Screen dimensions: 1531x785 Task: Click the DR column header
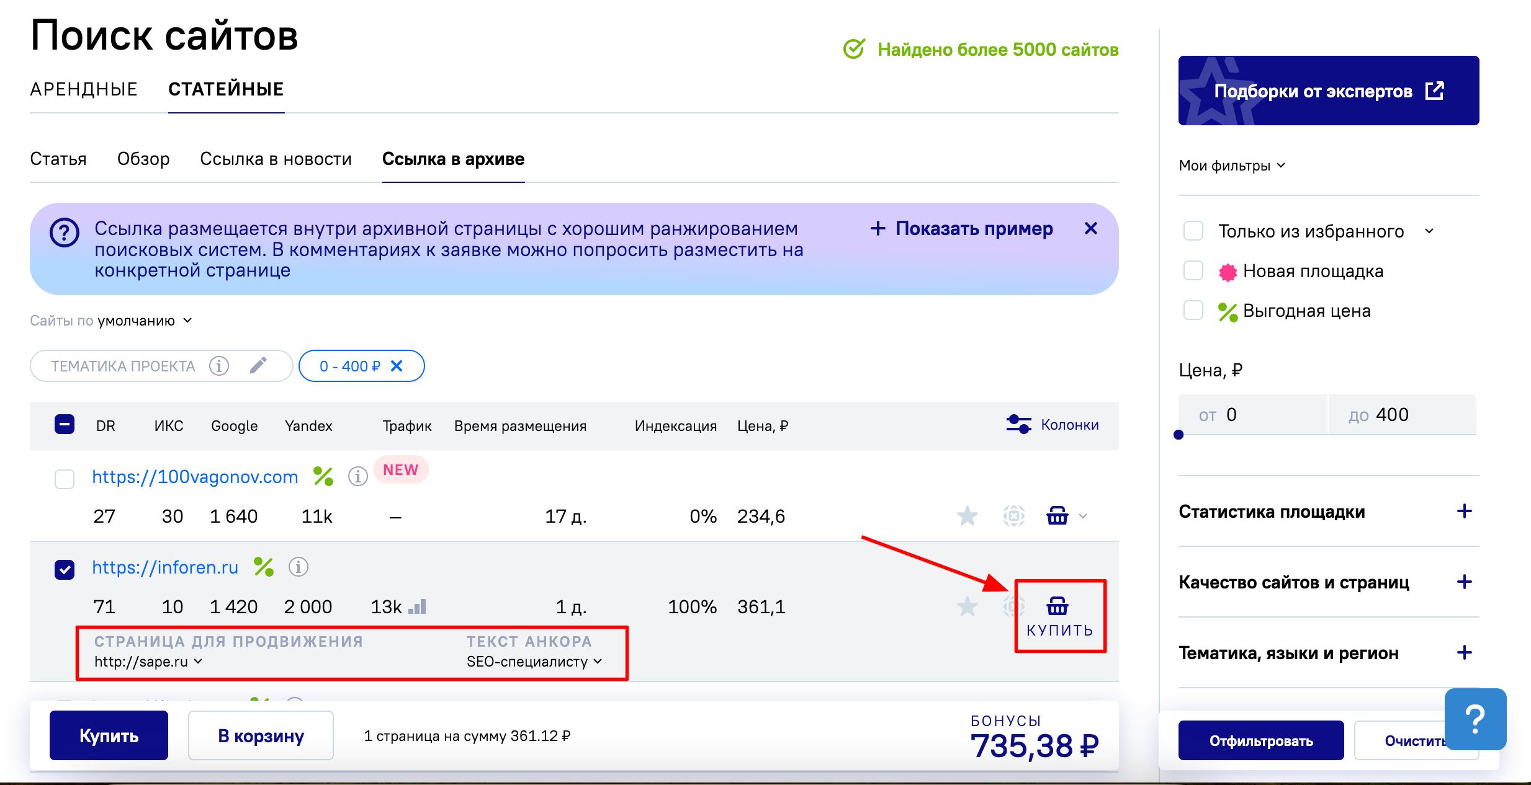[x=106, y=426]
